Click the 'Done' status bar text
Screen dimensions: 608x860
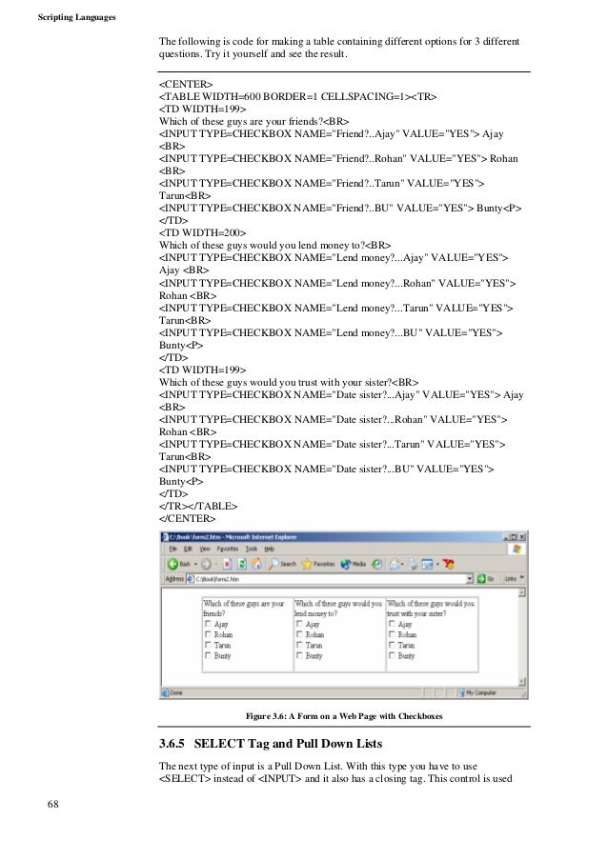pyautogui.click(x=176, y=692)
